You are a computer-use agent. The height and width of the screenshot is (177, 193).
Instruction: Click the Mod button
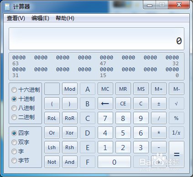pyautogui.click(x=70, y=89)
